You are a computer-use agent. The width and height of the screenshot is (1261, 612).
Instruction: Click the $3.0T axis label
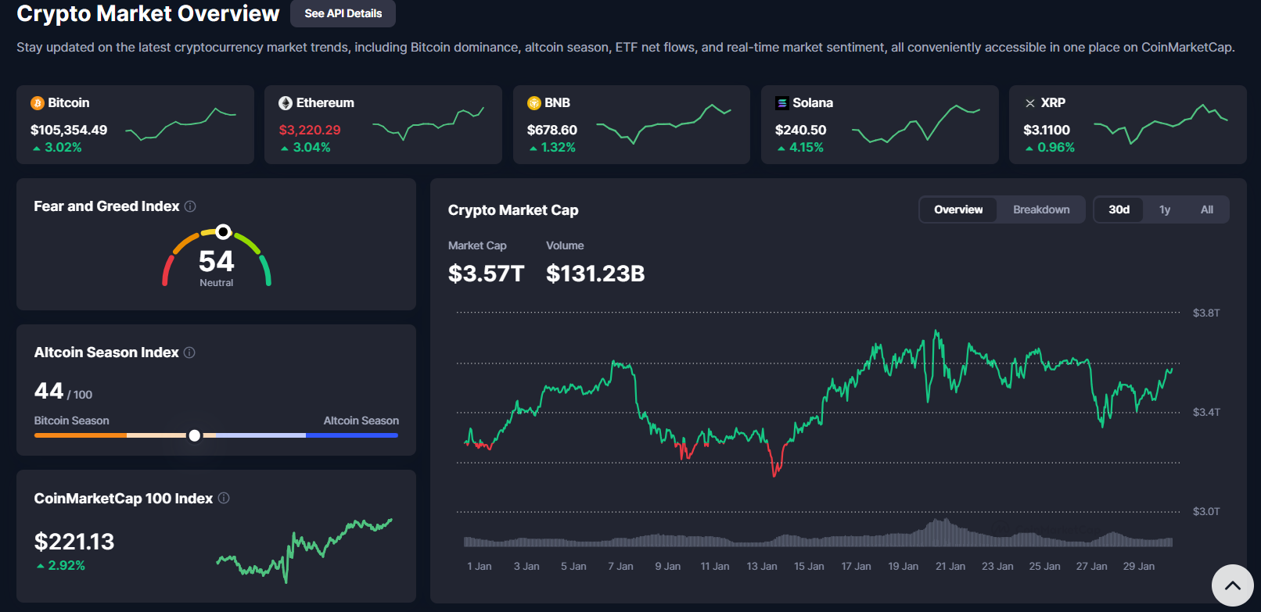[1206, 511]
